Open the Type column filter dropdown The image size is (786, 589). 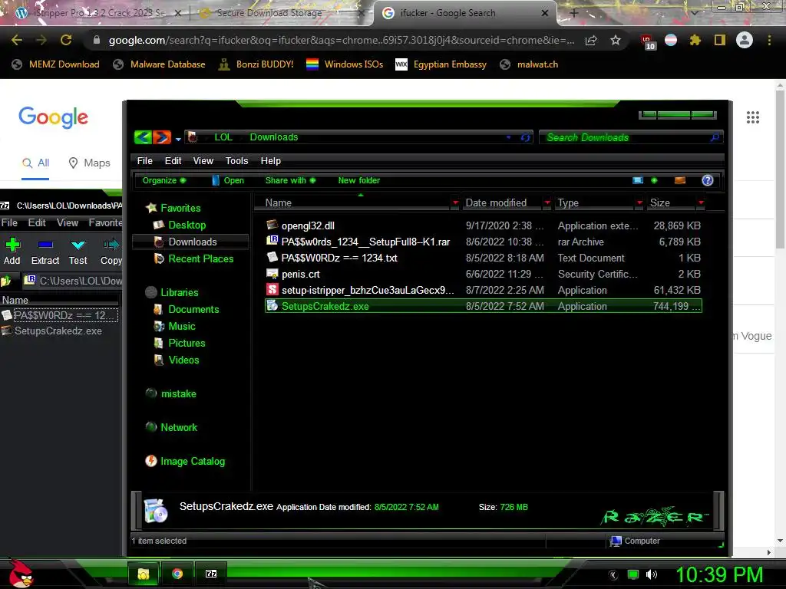tap(639, 202)
